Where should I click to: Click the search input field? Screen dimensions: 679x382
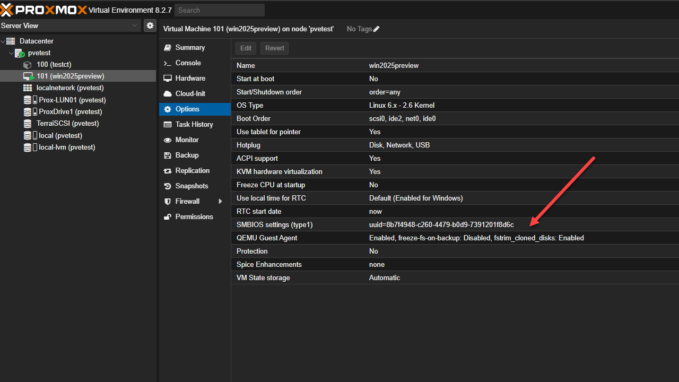pos(219,10)
